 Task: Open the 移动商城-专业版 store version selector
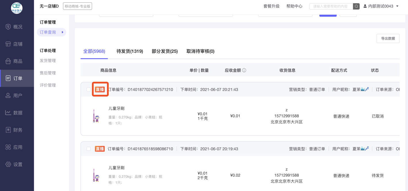(77, 6)
